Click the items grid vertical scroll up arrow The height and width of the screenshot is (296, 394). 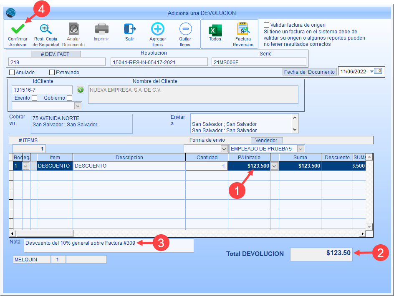369,157
